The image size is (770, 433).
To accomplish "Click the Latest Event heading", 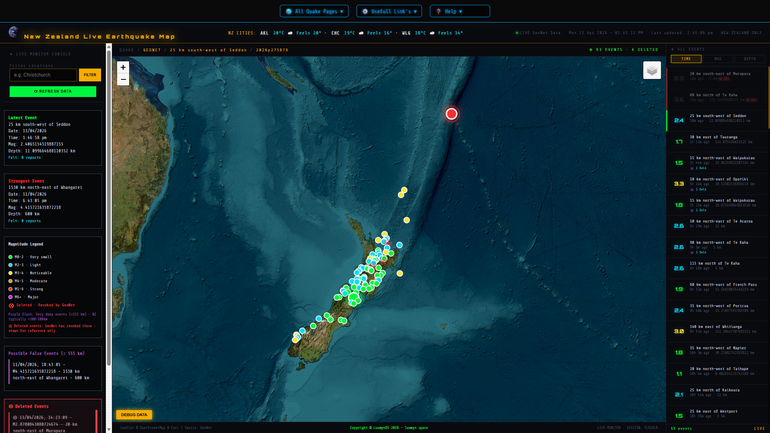I will click(x=22, y=118).
